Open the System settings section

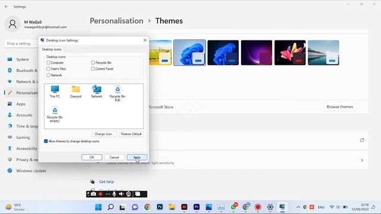(23, 59)
